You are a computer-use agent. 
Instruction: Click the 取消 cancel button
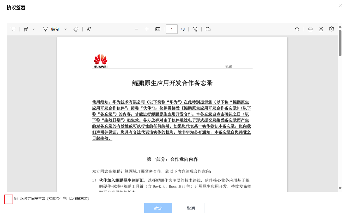(x=191, y=208)
